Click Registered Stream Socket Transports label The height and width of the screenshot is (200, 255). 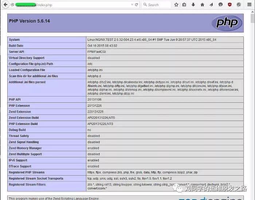[x=36, y=179]
